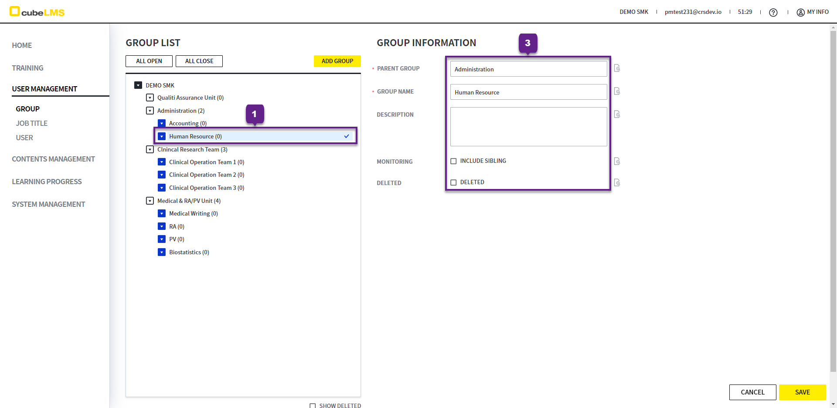The image size is (837, 408).
Task: Click the history icon beside Deleted checkbox
Action: (x=617, y=183)
